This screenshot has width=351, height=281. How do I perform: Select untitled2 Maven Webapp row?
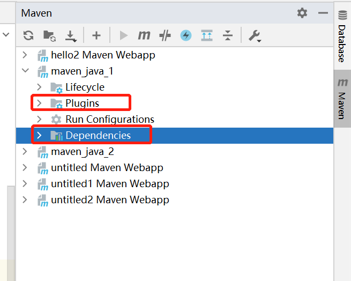click(175, 200)
